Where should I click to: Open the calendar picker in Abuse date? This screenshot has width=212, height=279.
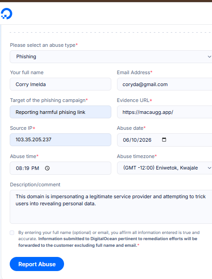click(x=164, y=139)
